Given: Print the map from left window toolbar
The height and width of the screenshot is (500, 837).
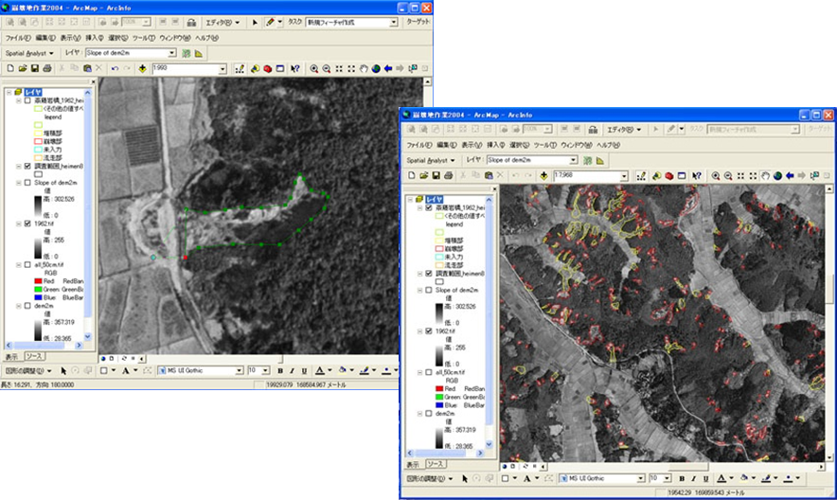Looking at the screenshot, I should tap(47, 68).
